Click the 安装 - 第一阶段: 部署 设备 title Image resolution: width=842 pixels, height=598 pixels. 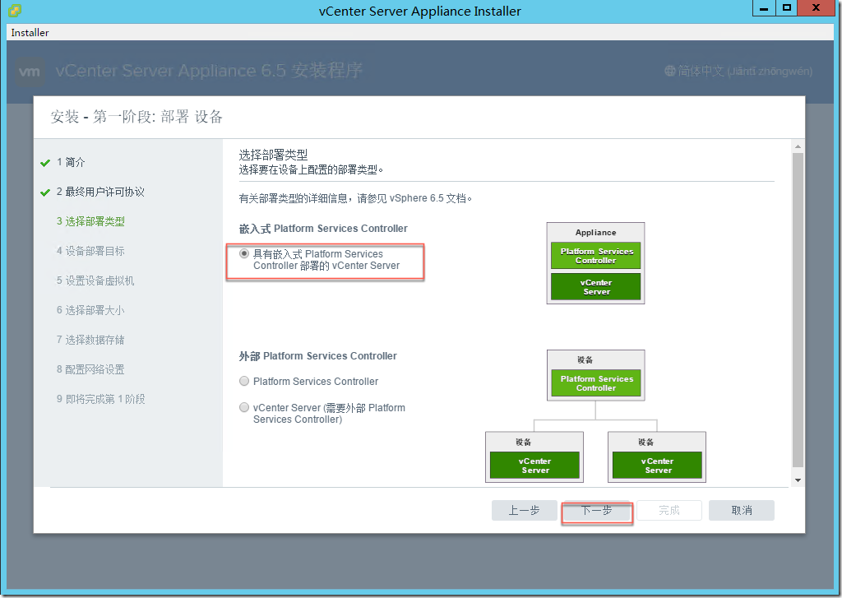tap(136, 117)
